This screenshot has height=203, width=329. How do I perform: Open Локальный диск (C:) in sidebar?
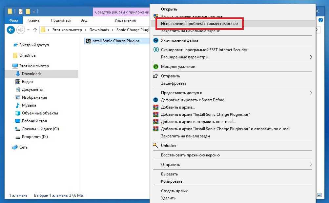[40, 129]
